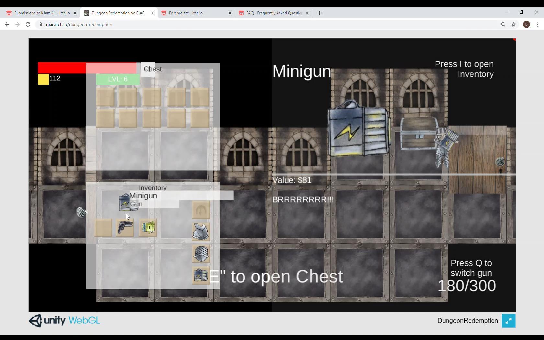Bookmark this page with the star icon

point(514,24)
